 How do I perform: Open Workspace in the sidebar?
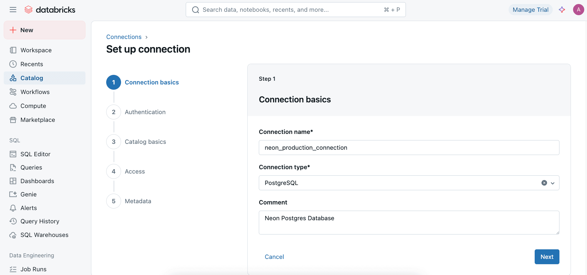click(45, 50)
